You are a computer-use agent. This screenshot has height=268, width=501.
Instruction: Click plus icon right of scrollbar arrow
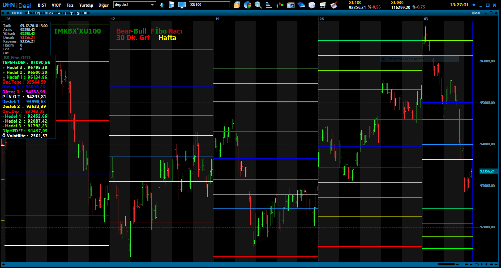click(x=466, y=264)
